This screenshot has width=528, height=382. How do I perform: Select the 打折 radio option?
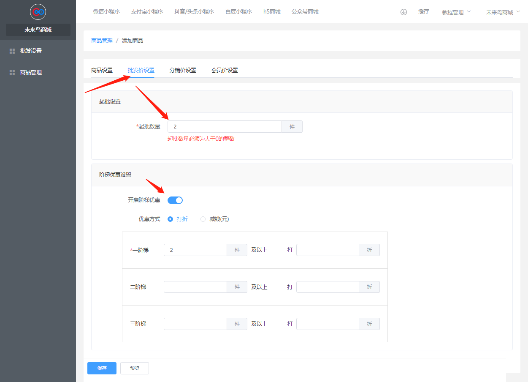click(x=171, y=219)
